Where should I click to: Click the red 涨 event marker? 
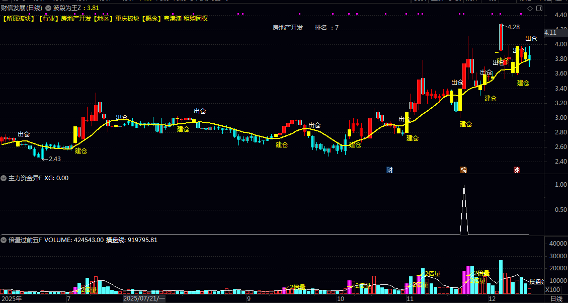coord(517,170)
